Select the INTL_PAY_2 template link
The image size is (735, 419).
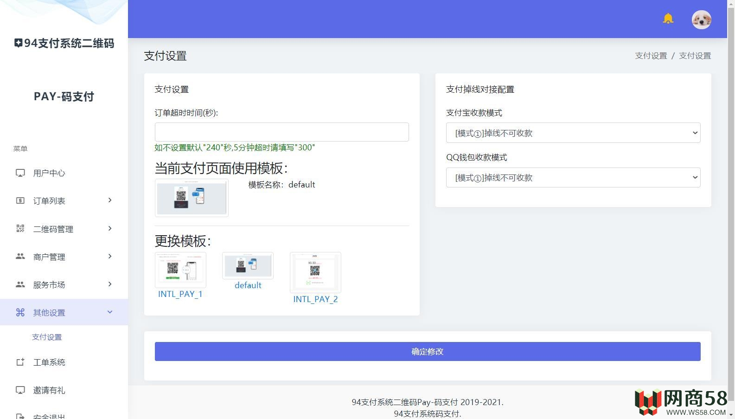(315, 299)
